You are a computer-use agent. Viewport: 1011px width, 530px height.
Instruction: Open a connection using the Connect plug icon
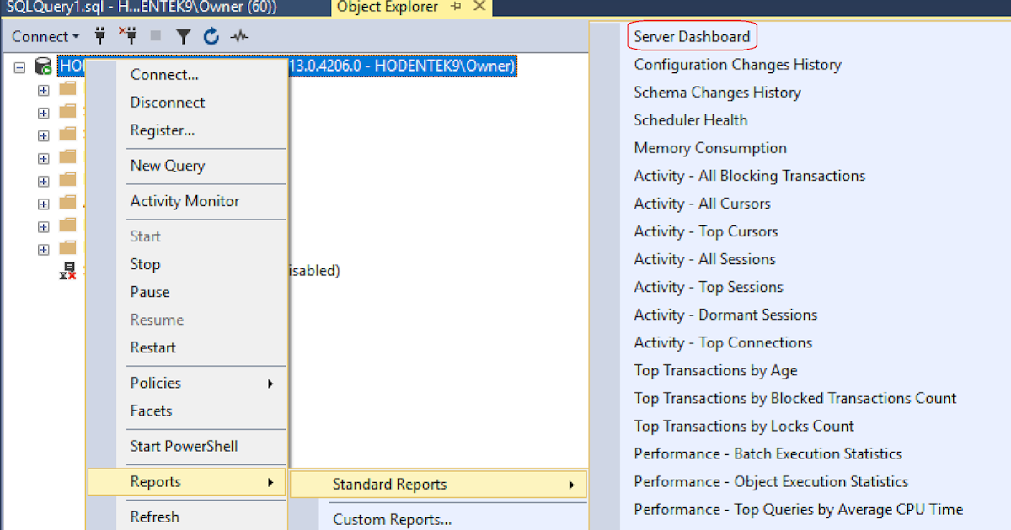pos(99,36)
